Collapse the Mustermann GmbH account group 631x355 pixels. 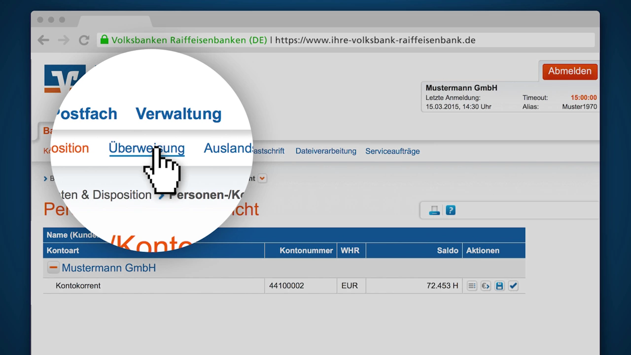53,268
